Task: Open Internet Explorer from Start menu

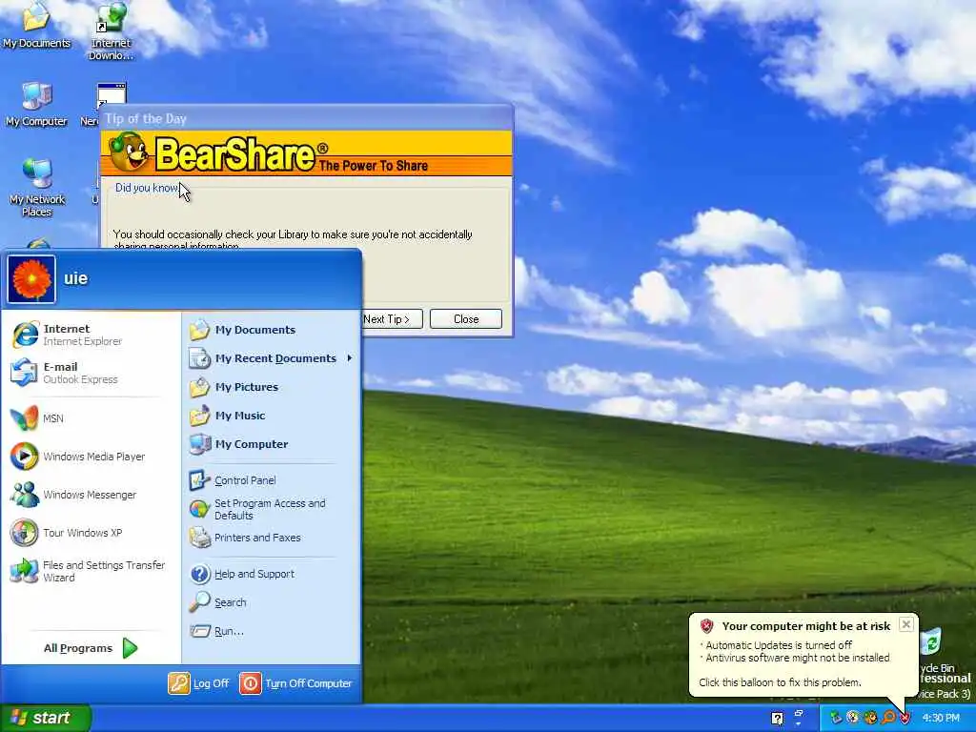Action: [x=91, y=335]
